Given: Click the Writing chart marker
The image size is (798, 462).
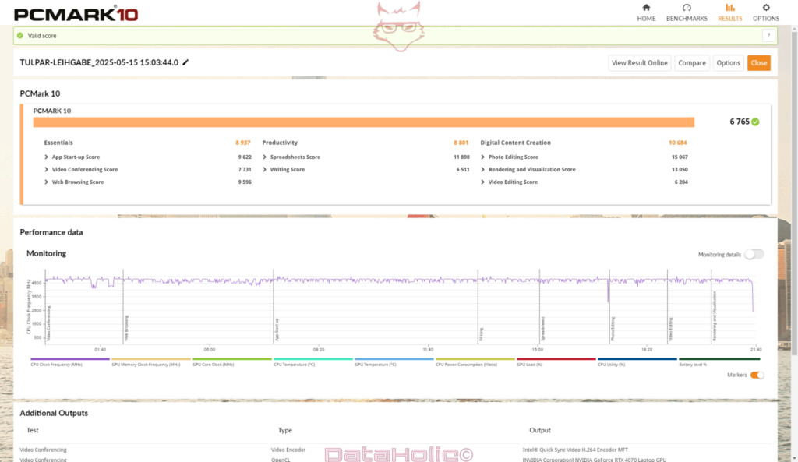Looking at the screenshot, I should click(481, 334).
